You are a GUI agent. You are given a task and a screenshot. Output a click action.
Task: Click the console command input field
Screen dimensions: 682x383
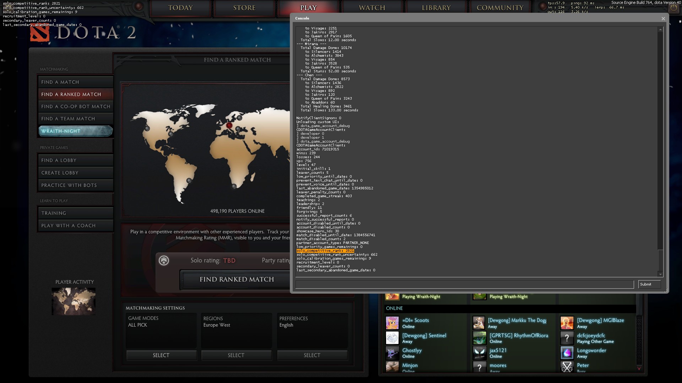(x=464, y=284)
